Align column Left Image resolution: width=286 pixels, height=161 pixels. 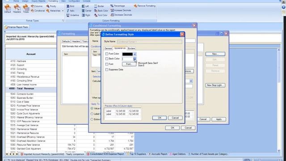[x=85, y=6]
